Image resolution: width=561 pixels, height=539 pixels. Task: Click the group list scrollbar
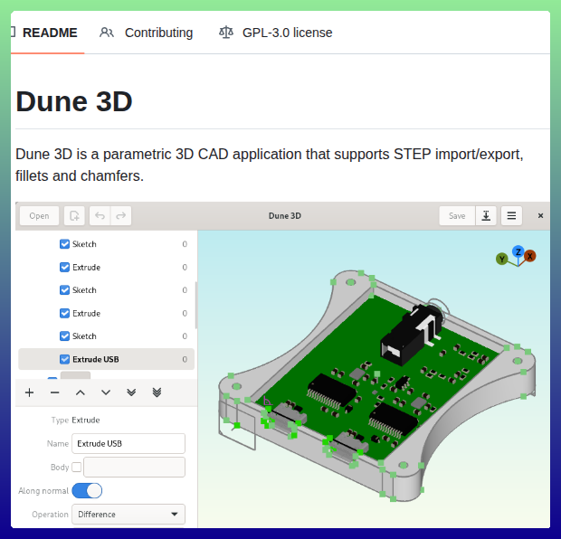pyautogui.click(x=195, y=305)
